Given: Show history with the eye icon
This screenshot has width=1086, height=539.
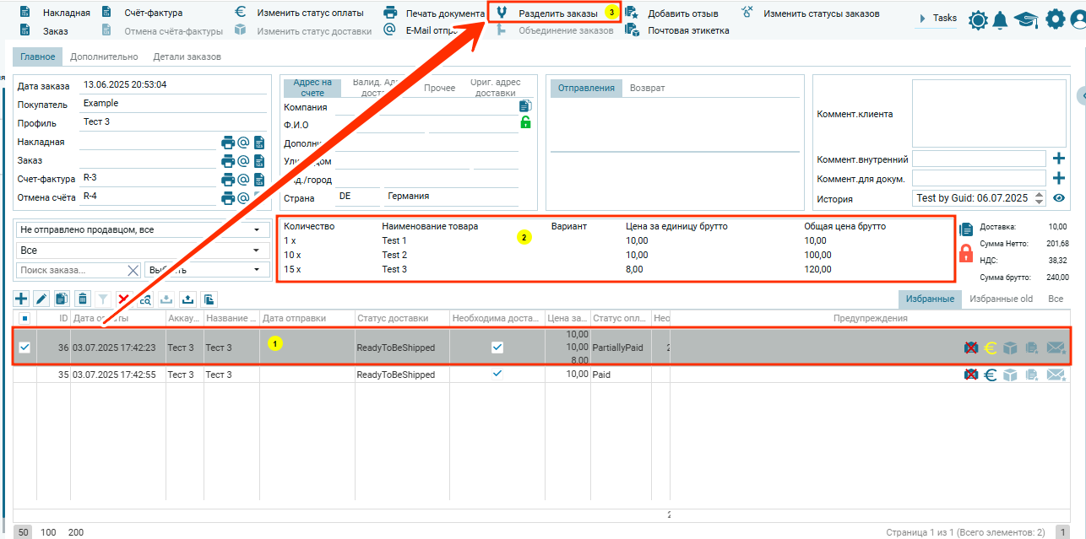Looking at the screenshot, I should tap(1059, 199).
